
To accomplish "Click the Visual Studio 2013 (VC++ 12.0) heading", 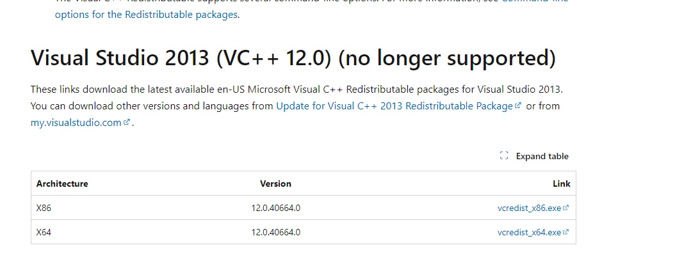I will point(293,58).
